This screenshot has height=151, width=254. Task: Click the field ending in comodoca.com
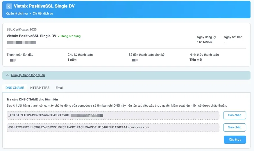[113, 127]
